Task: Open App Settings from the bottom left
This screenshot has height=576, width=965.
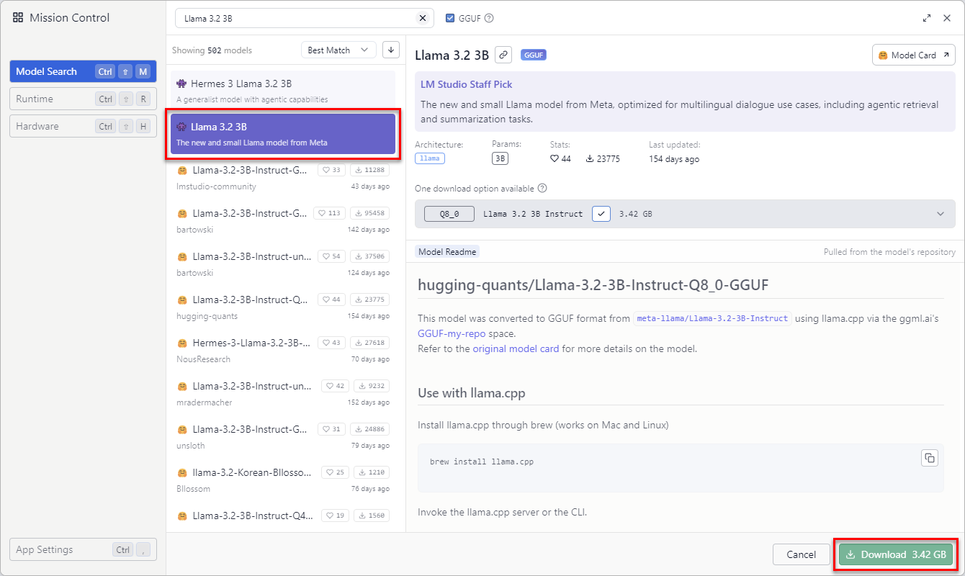Action: (82, 549)
